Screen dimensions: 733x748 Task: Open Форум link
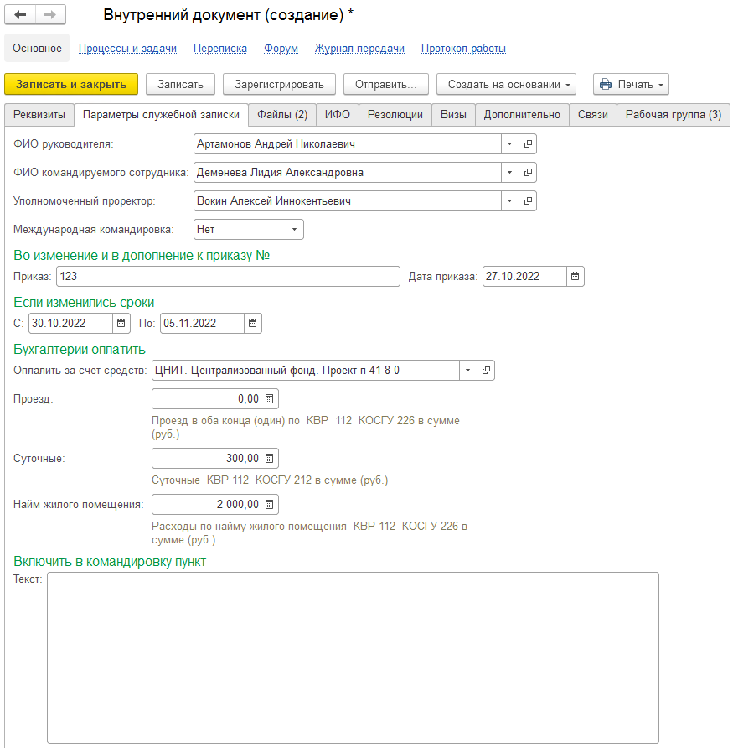pyautogui.click(x=281, y=48)
